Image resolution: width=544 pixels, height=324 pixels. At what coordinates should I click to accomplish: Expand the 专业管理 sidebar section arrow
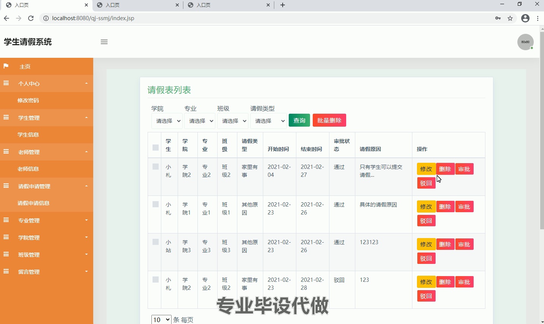[86, 220]
